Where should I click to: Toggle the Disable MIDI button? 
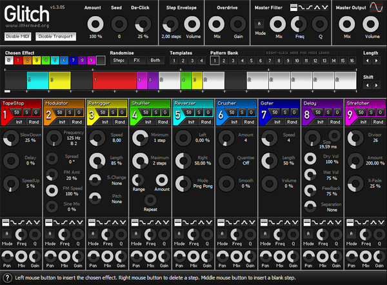(18, 37)
